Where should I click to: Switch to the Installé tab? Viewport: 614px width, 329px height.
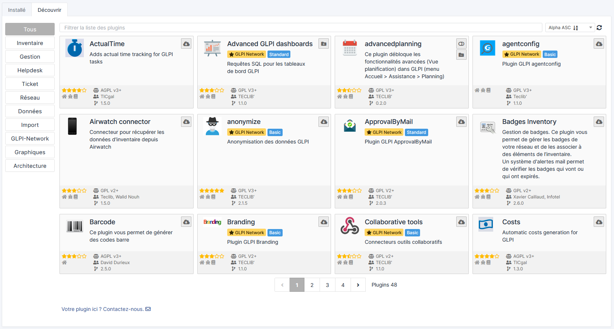[x=17, y=10]
